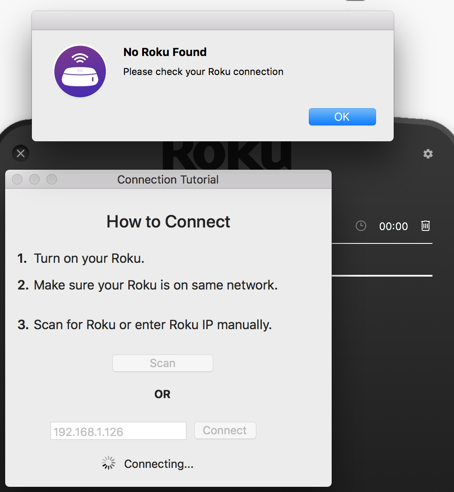The image size is (454, 492).
Task: Click OK in the No Roku Found dialog
Action: [x=342, y=117]
